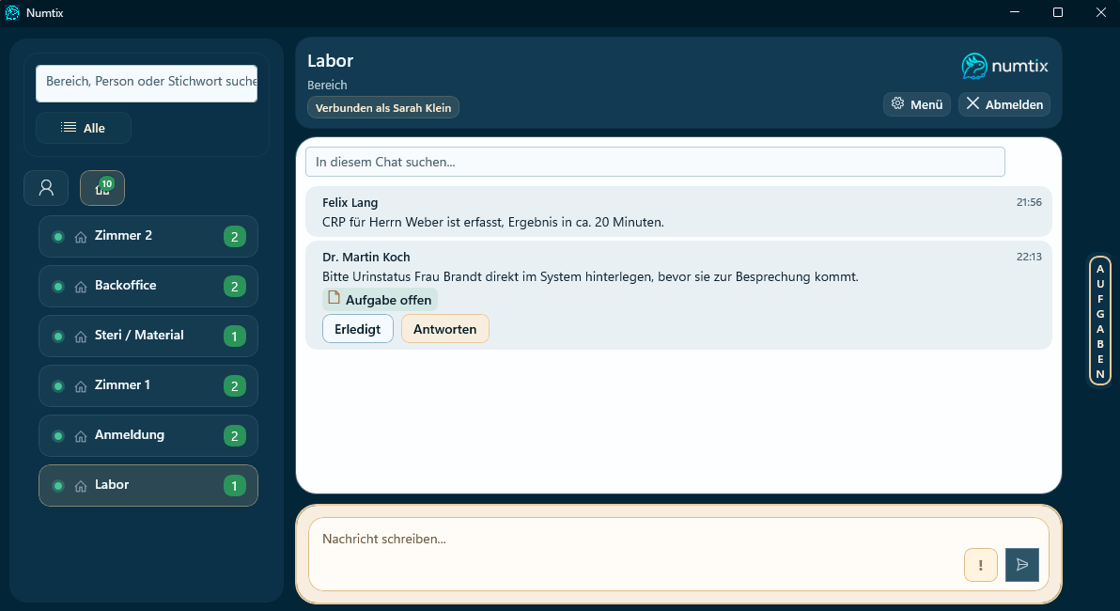Show Alle filter in sidebar
Viewport: 1120px width, 611px height.
[x=84, y=128]
